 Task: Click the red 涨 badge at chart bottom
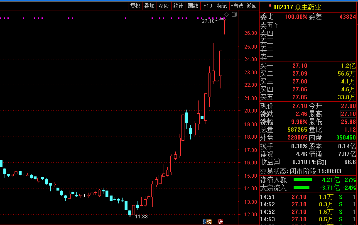point(220,221)
